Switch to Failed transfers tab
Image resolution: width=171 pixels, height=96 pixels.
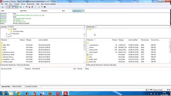pos(17,86)
